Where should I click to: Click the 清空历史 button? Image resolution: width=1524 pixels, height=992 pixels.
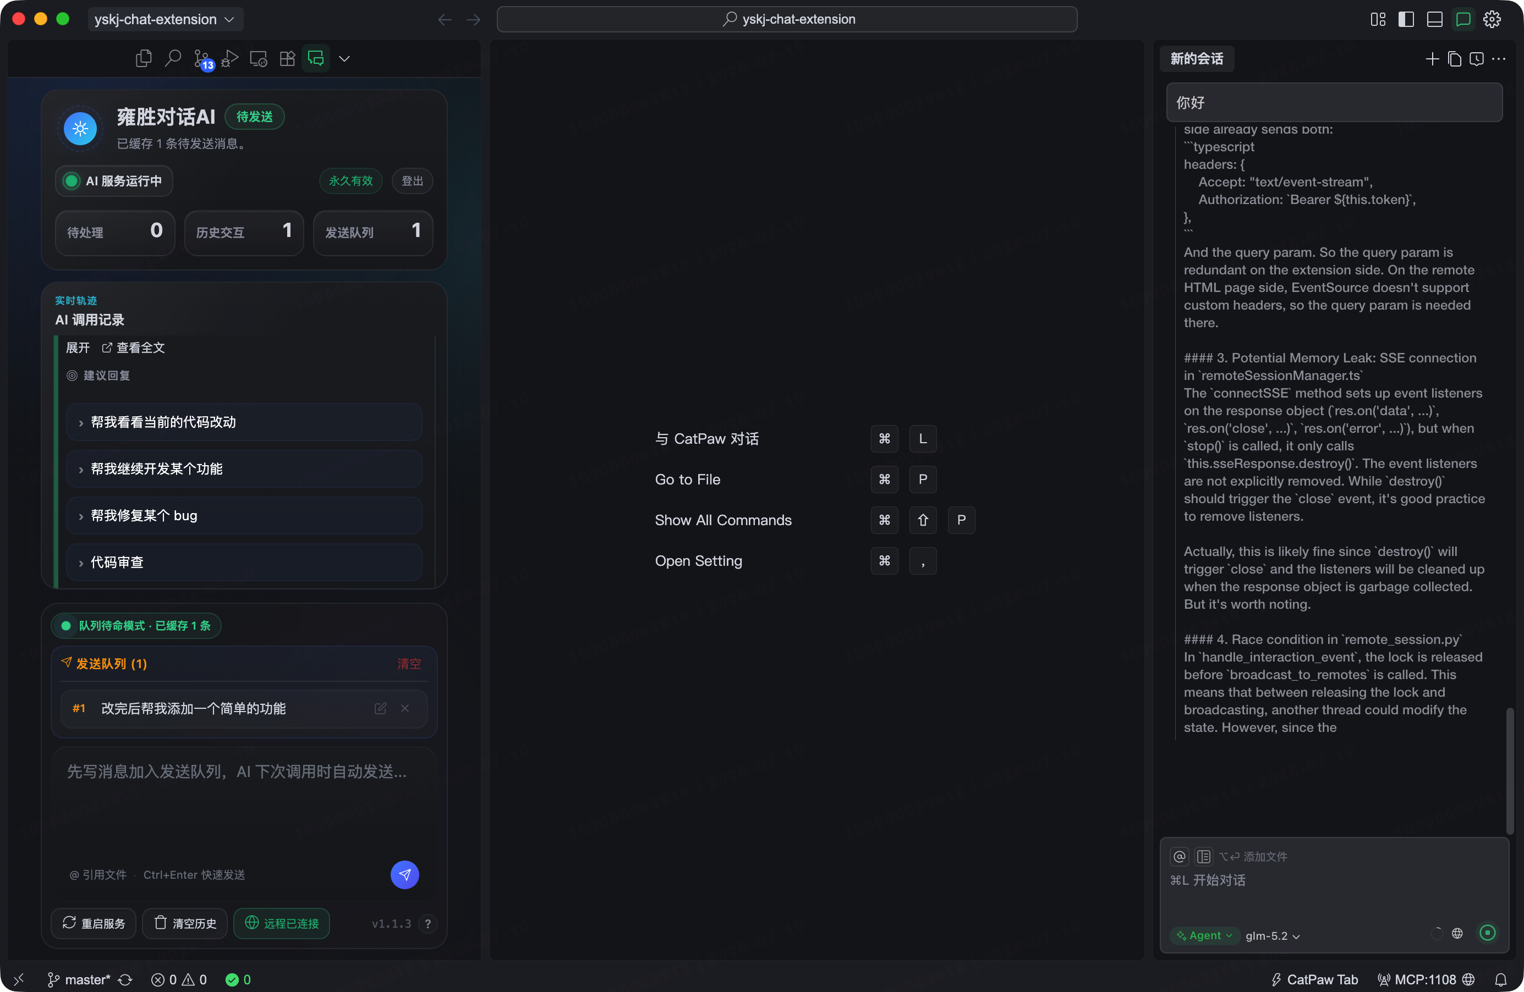185,923
